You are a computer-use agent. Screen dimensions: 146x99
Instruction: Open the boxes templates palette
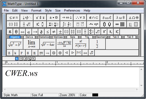[x=133, y=24]
